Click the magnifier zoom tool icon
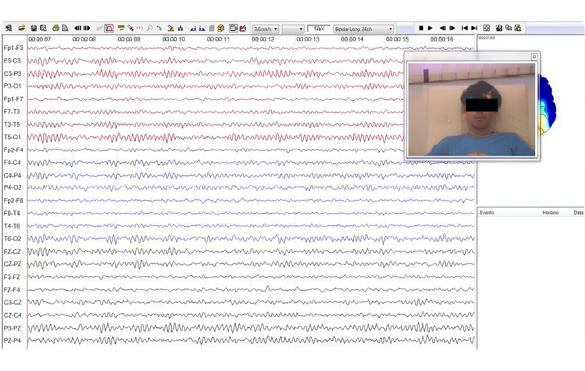 (150, 28)
